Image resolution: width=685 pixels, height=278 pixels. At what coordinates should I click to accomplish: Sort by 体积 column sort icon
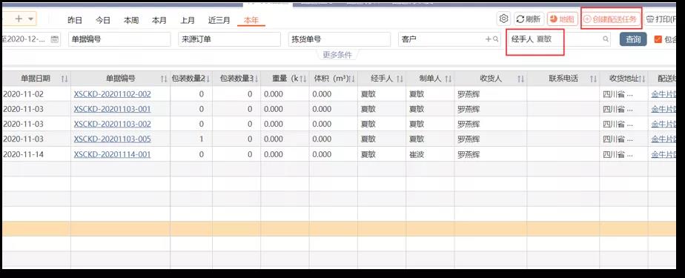pos(351,79)
